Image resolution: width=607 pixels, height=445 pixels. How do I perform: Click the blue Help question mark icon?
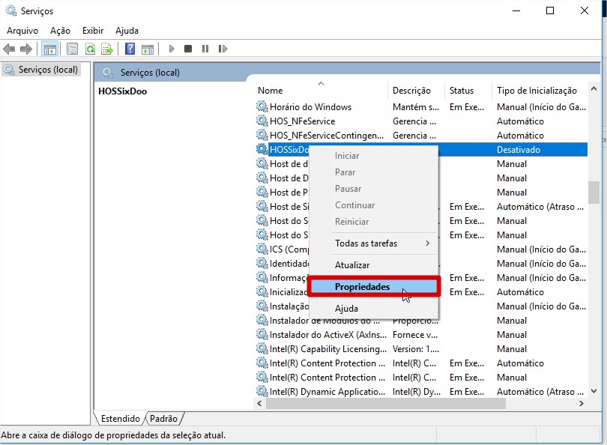[130, 49]
